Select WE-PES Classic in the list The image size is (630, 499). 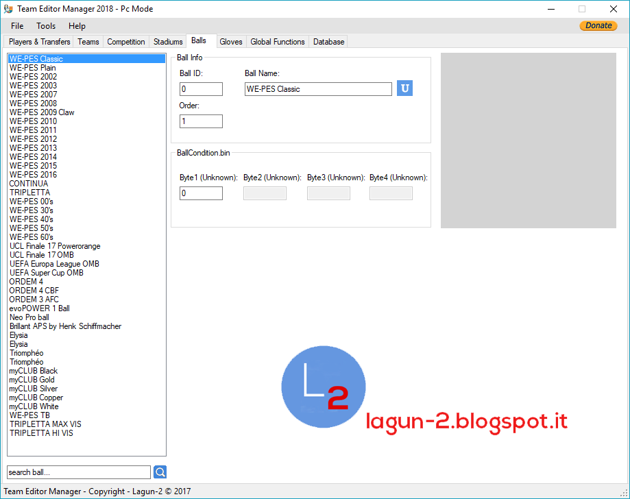[87, 59]
